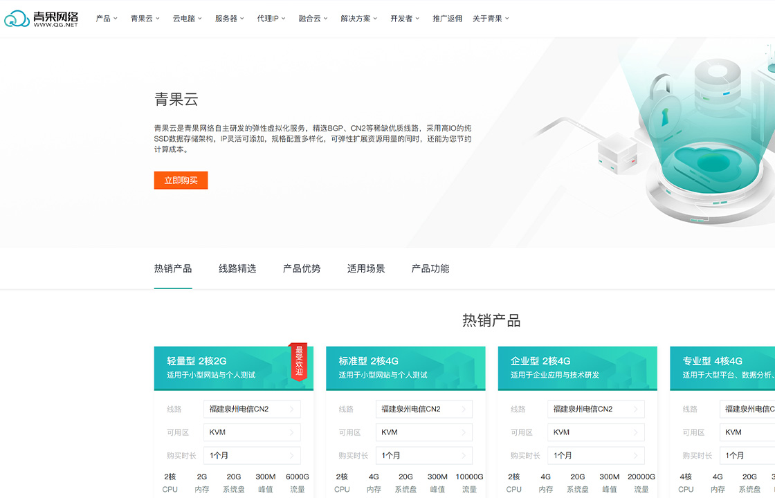The image size is (775, 498).
Task: Expand the 解决方案 menu
Action: (359, 19)
